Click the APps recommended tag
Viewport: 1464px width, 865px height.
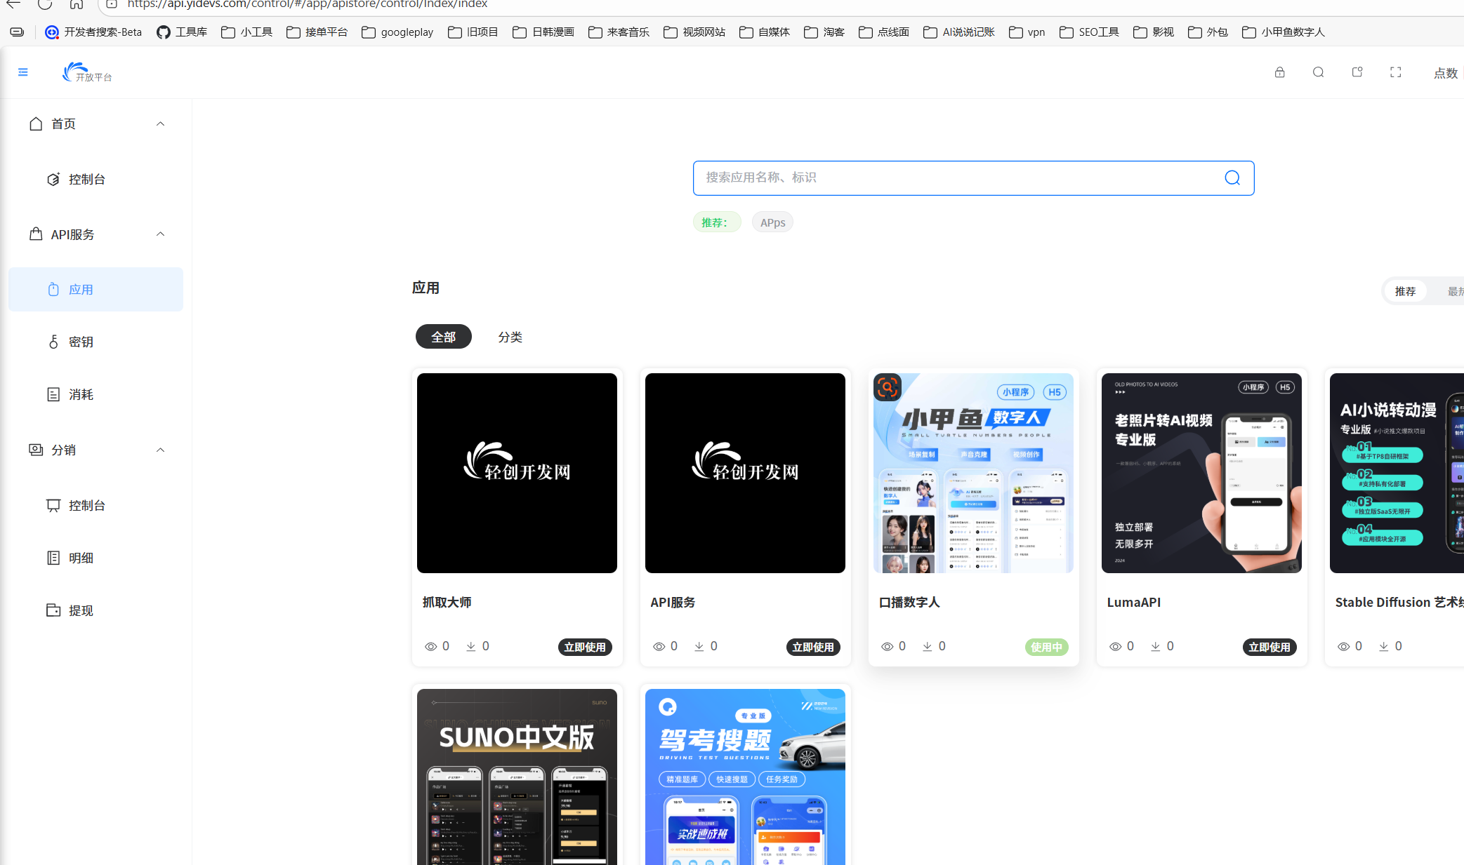[772, 222]
